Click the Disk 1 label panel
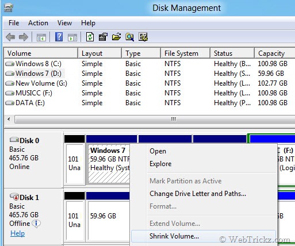This screenshot has width=295, height=246. 33,217
